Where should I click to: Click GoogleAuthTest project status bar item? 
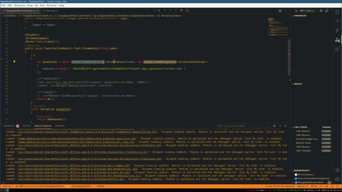pyautogui.click(x=82, y=186)
